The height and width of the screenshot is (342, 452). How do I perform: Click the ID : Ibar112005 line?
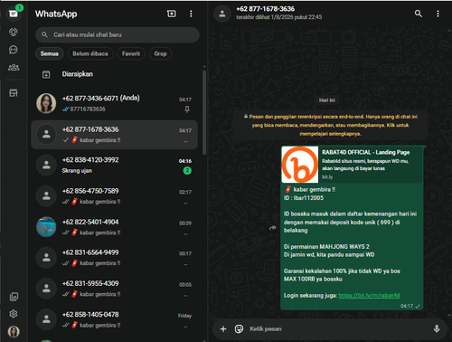click(x=304, y=198)
